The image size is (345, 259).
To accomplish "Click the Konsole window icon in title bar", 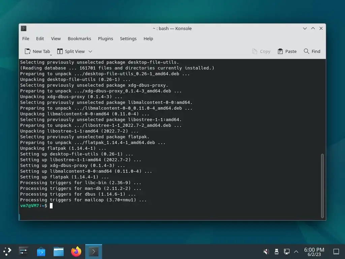I will [24, 28].
